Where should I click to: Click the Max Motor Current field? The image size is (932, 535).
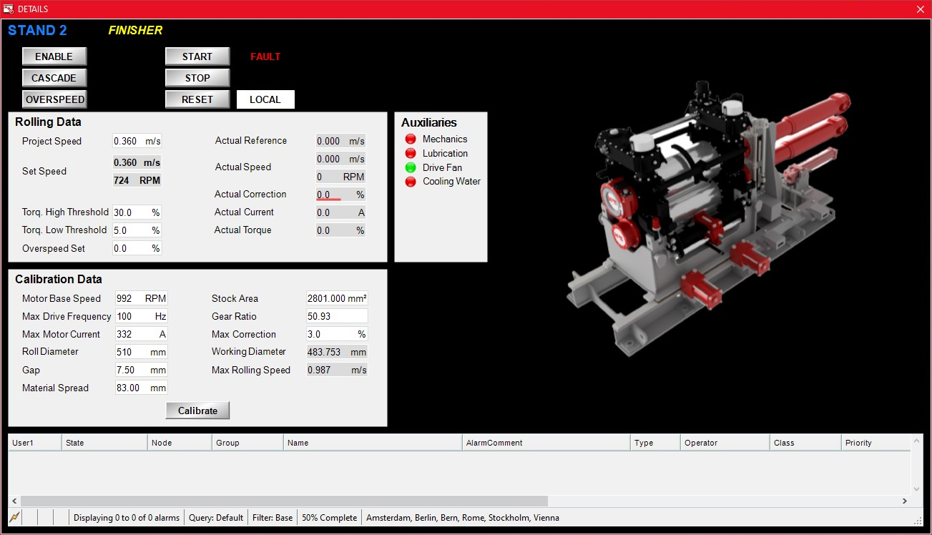click(x=142, y=334)
